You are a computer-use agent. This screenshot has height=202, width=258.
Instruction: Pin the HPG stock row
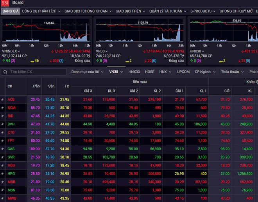point(2,173)
